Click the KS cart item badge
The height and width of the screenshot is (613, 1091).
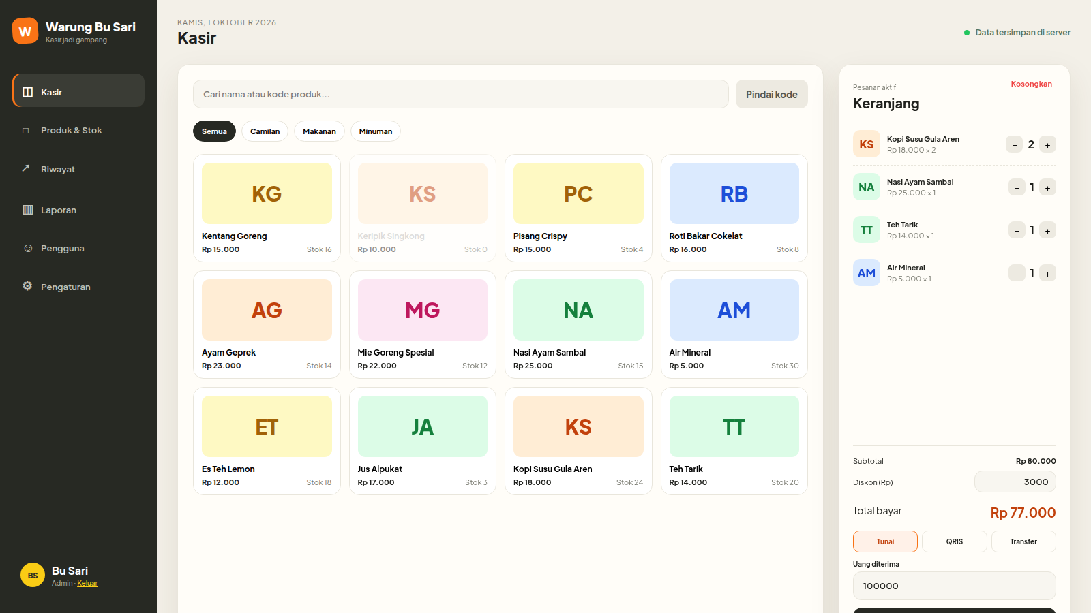click(867, 144)
